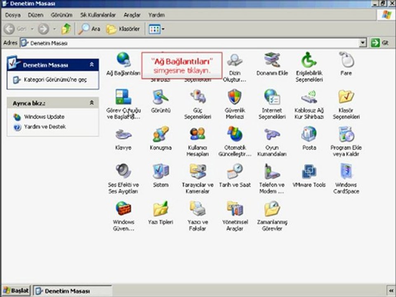The height and width of the screenshot is (297, 396).
Task: Open Windows Güvenlik firewall icon
Action: (123, 209)
